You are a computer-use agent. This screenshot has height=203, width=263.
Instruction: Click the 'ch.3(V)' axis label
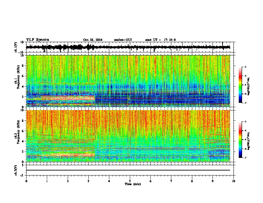click(16, 170)
